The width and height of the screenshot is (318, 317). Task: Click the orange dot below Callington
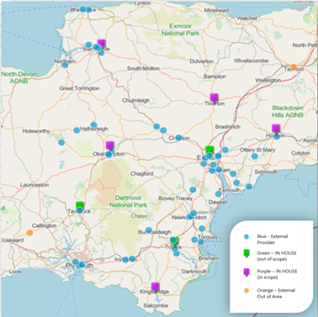[29, 233]
